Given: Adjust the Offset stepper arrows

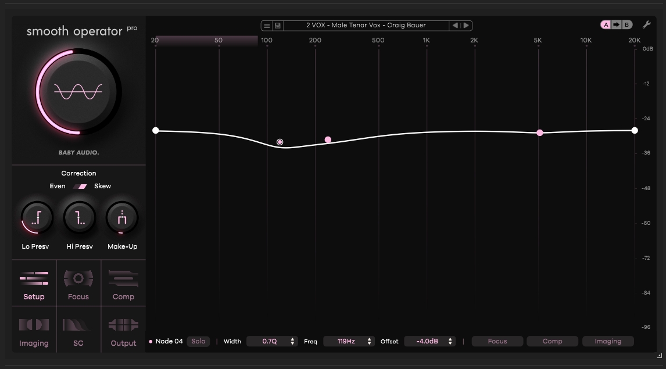Looking at the screenshot, I should (x=450, y=342).
